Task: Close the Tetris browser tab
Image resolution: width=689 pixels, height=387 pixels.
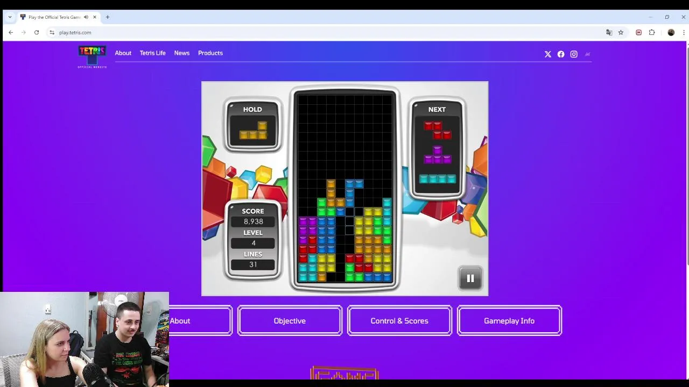Action: 95,17
